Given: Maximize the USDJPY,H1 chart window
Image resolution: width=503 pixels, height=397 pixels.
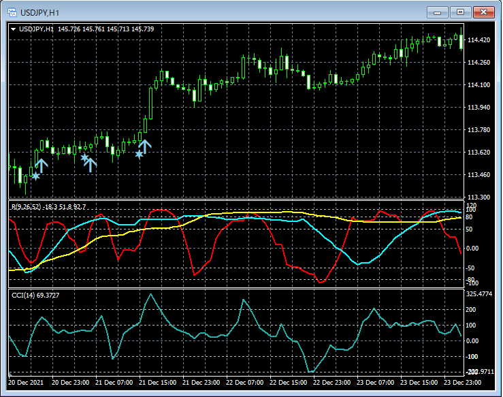Looking at the screenshot, I should pos(460,12).
